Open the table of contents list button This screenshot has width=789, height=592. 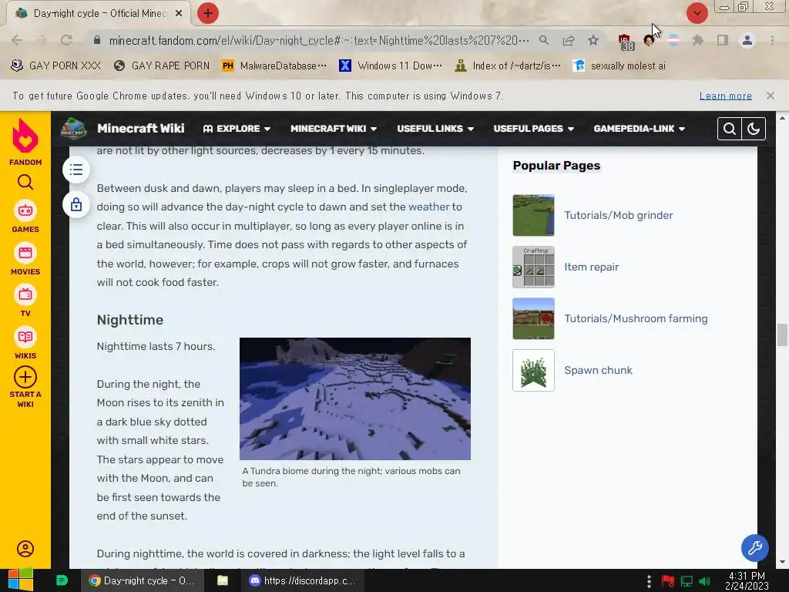76,170
